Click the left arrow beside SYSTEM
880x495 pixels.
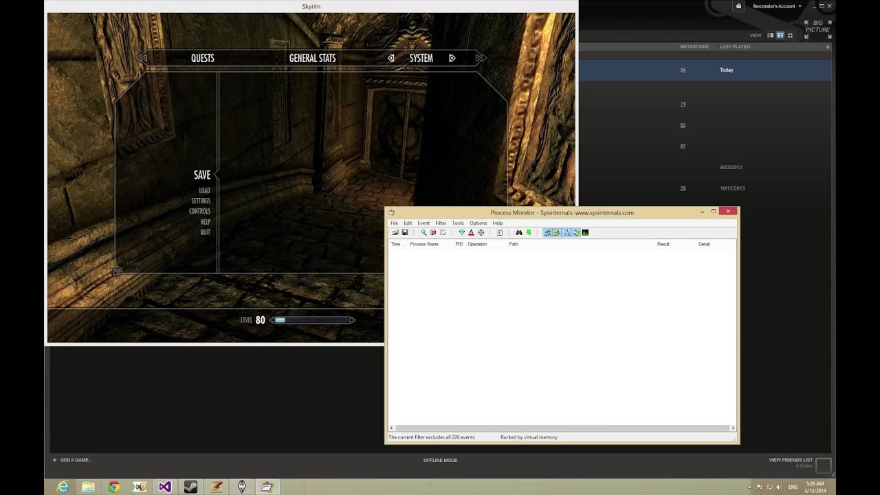point(391,58)
